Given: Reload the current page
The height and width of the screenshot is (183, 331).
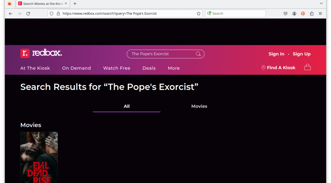Looking at the screenshot, I should pyautogui.click(x=28, y=13).
